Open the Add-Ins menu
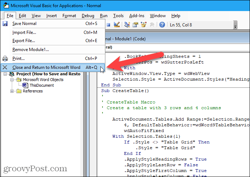 (137, 16)
